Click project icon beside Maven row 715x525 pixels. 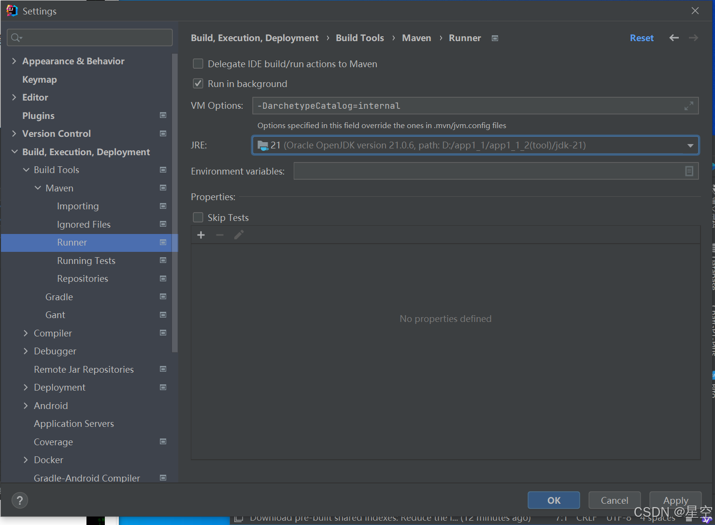[x=163, y=188]
